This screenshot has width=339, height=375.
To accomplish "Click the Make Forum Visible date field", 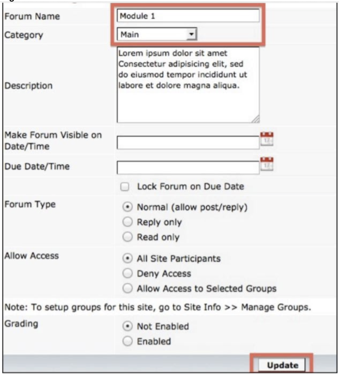I will [x=188, y=142].
